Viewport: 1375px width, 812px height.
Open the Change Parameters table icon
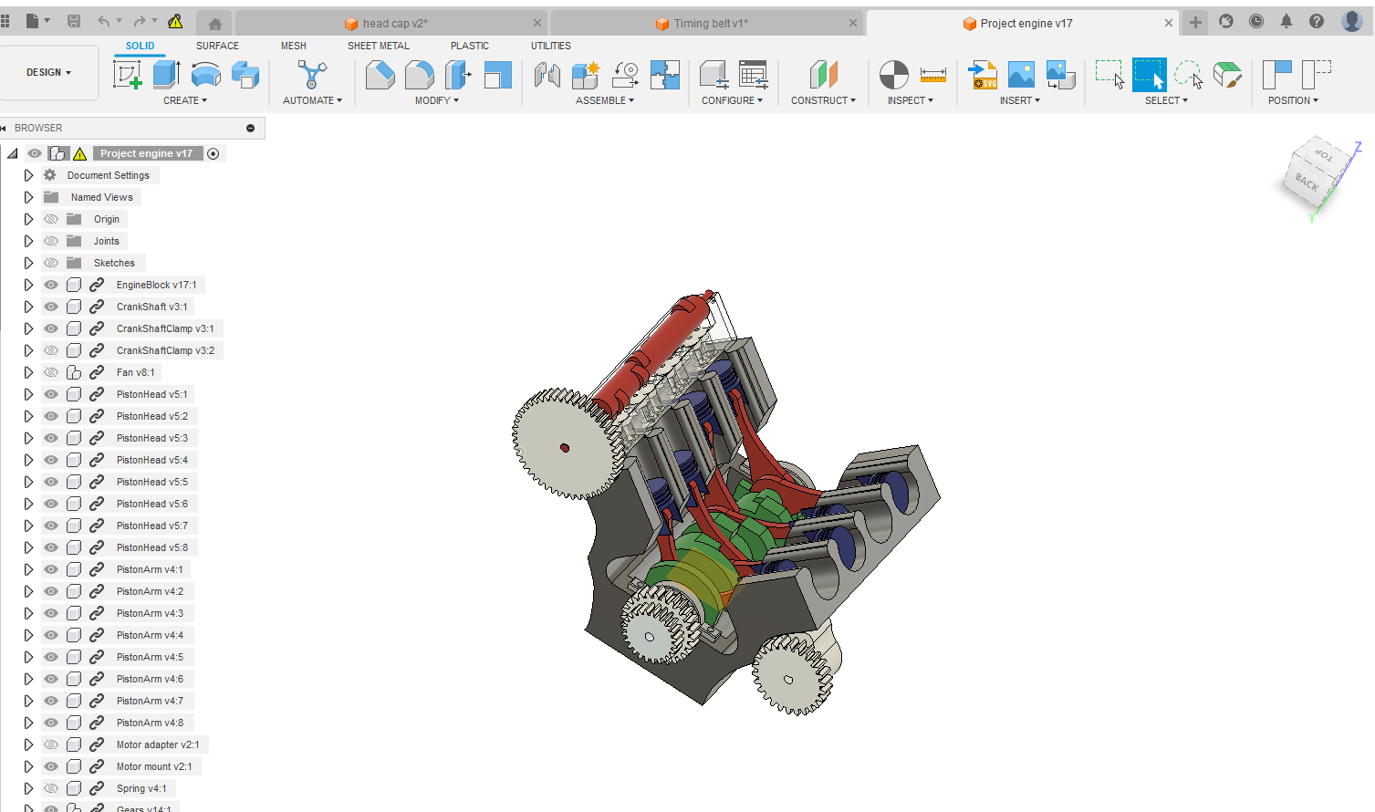754,75
